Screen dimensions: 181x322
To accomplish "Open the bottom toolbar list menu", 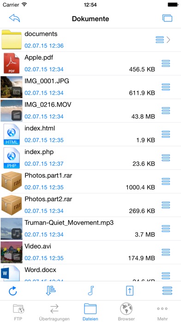I will point(168,291).
